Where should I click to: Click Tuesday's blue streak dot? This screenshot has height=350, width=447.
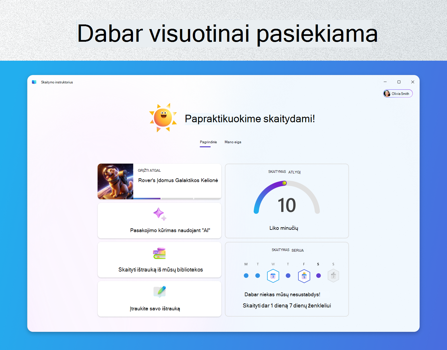pos(258,276)
